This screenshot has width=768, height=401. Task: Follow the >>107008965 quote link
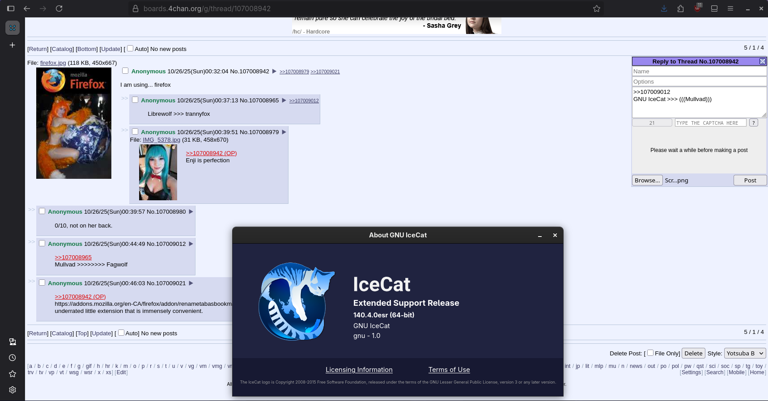point(73,257)
